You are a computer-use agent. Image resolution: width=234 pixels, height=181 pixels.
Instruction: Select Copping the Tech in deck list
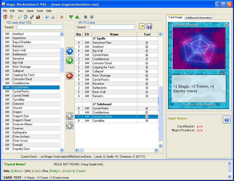coord(116,67)
